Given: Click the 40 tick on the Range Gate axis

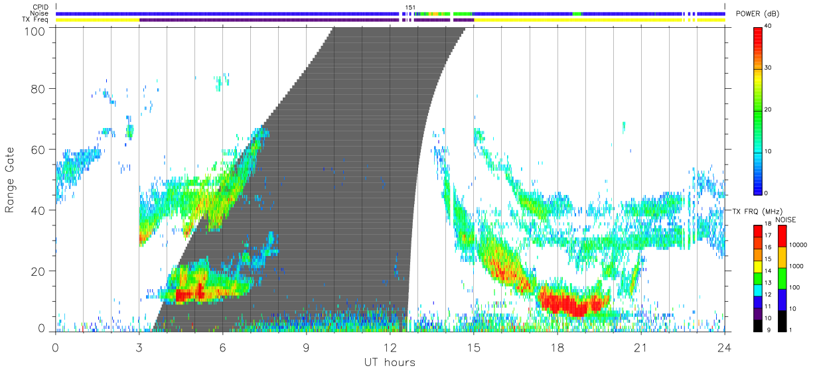Looking at the screenshot, I should coord(39,210).
